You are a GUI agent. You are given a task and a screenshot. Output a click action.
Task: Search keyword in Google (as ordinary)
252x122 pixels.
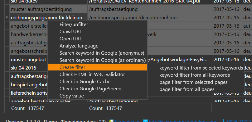tap(97, 60)
